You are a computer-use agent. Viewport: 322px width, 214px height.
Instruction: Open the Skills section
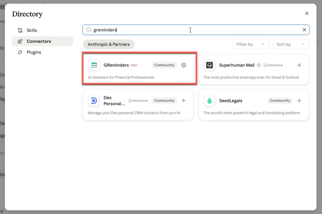pyautogui.click(x=42, y=30)
